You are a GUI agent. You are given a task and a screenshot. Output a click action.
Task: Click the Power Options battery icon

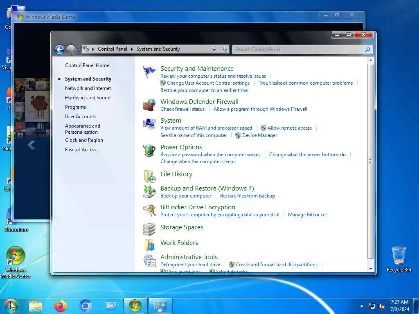[149, 150]
